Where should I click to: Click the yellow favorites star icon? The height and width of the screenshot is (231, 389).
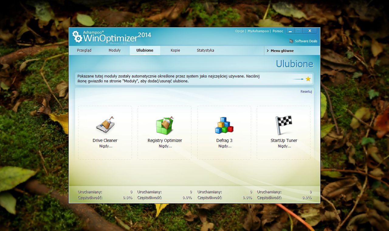(x=308, y=79)
